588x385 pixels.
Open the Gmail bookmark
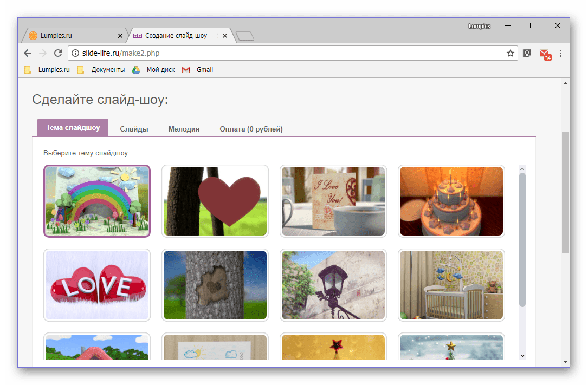click(198, 70)
